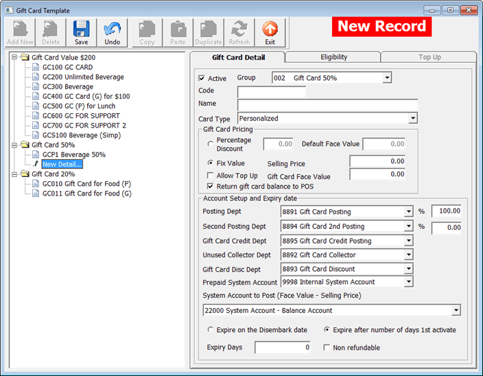The image size is (483, 376).
Task: Check the Non refundable checkbox
Action: (x=327, y=348)
